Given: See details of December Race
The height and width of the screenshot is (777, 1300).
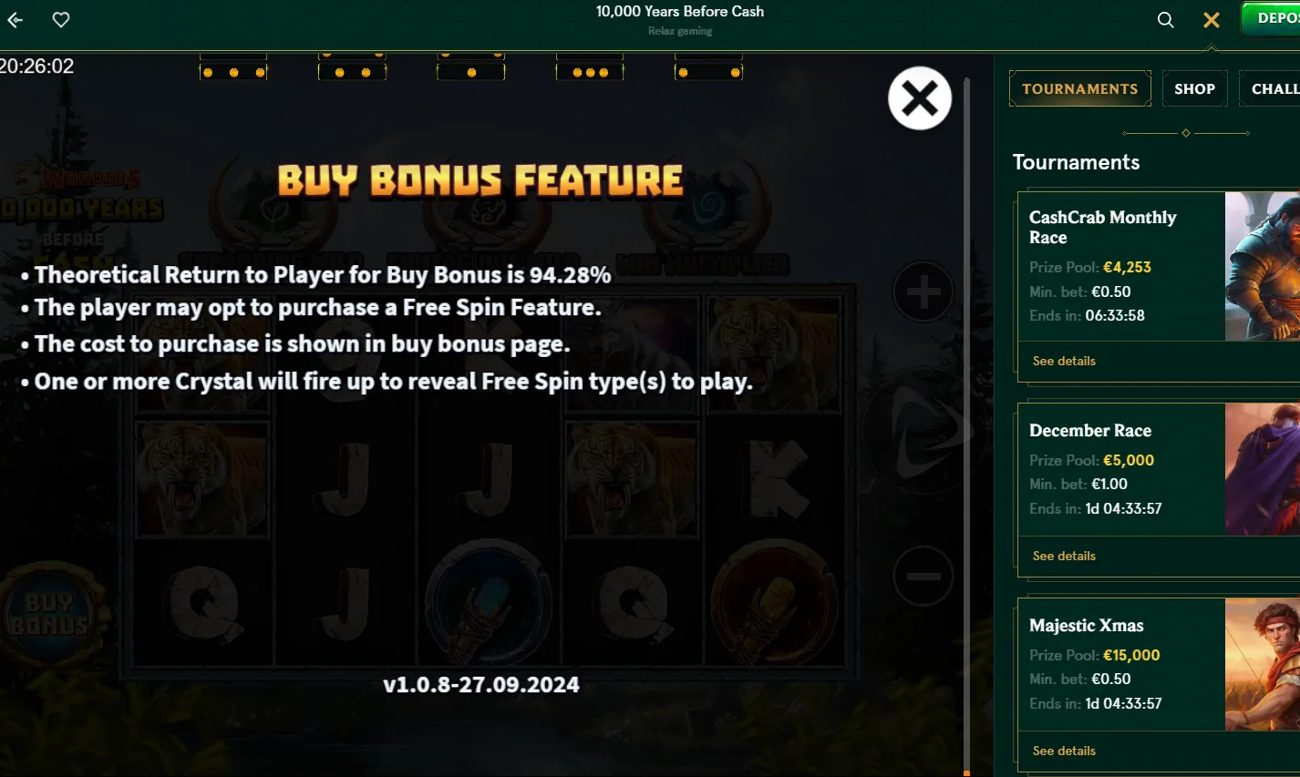Looking at the screenshot, I should click(x=1064, y=556).
